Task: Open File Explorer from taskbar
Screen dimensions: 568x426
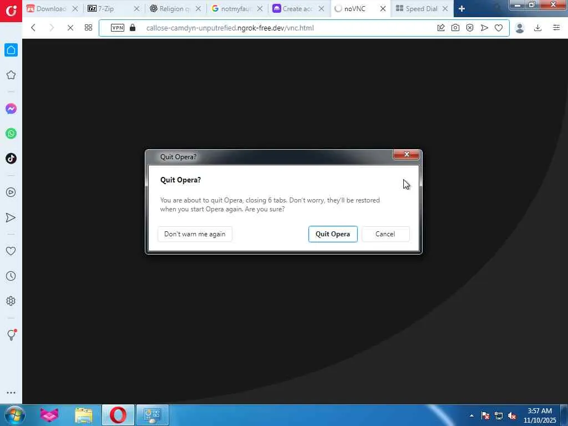Action: (84, 415)
